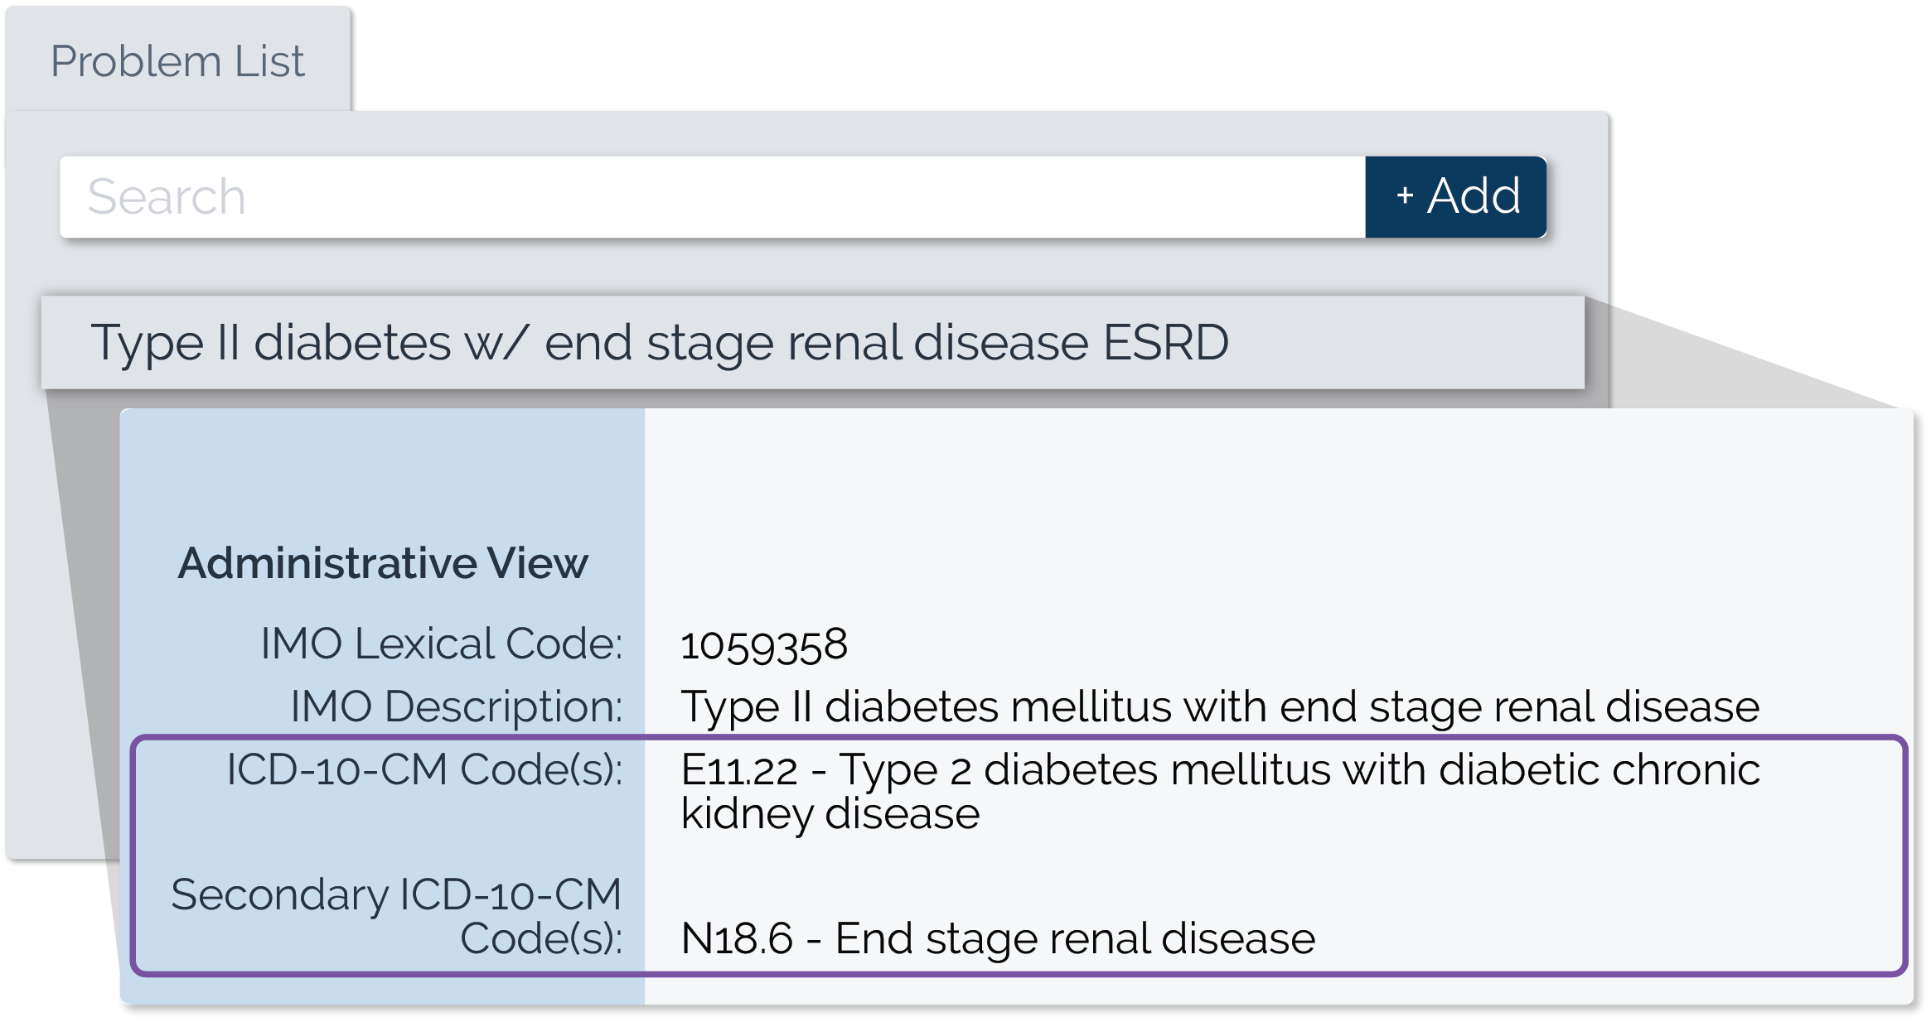Click the IMO Lexical Code label
The height and width of the screenshot is (1022, 1931).
(x=441, y=644)
